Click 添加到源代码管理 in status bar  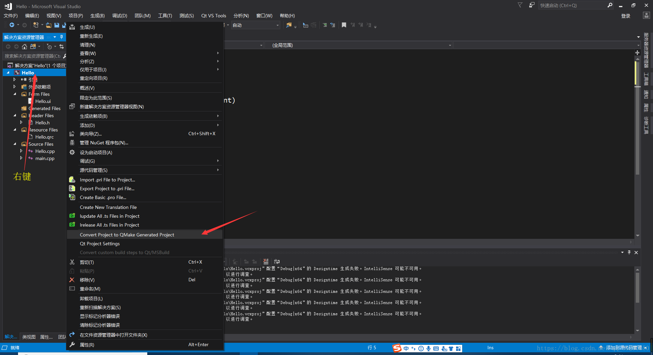coord(624,348)
